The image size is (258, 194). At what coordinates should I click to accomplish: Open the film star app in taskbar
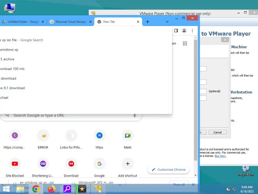click(x=82, y=189)
